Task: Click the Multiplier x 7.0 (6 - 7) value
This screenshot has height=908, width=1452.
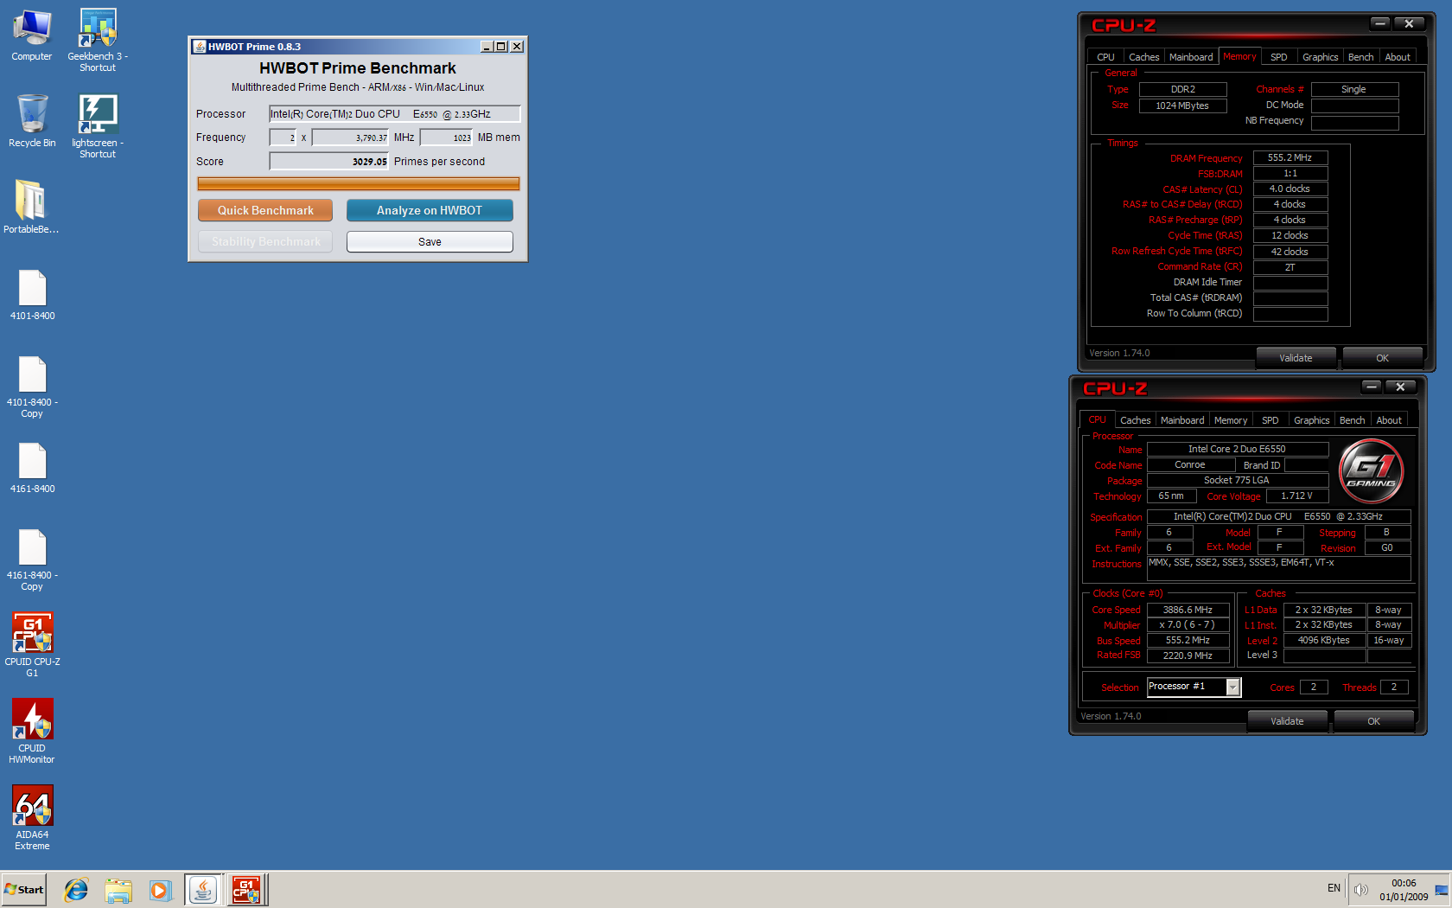Action: coord(1188,625)
